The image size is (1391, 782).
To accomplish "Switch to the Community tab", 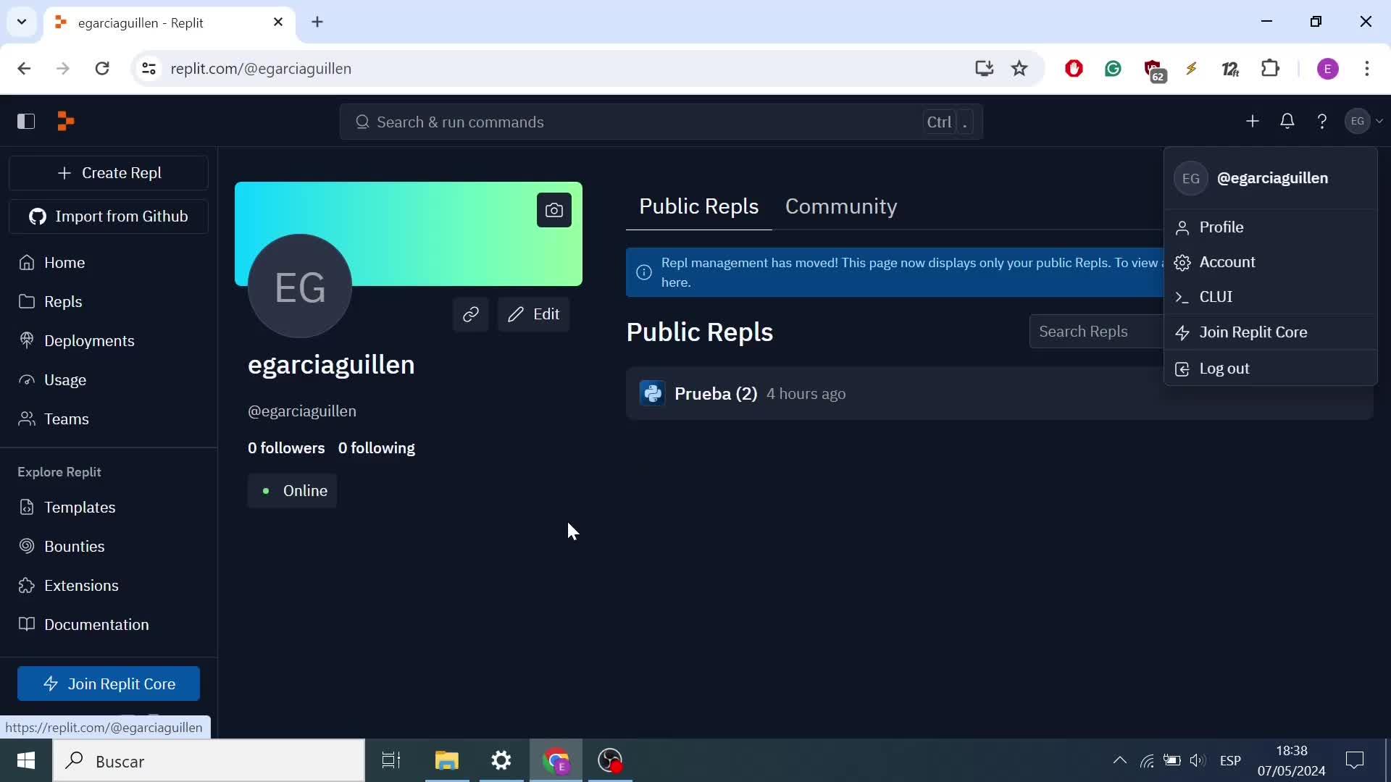I will click(840, 206).
